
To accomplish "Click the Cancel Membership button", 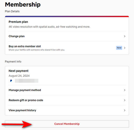I will (x=67, y=124).
